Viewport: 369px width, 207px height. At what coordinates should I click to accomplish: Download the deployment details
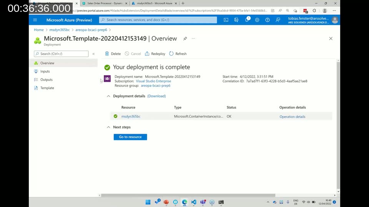point(156,96)
